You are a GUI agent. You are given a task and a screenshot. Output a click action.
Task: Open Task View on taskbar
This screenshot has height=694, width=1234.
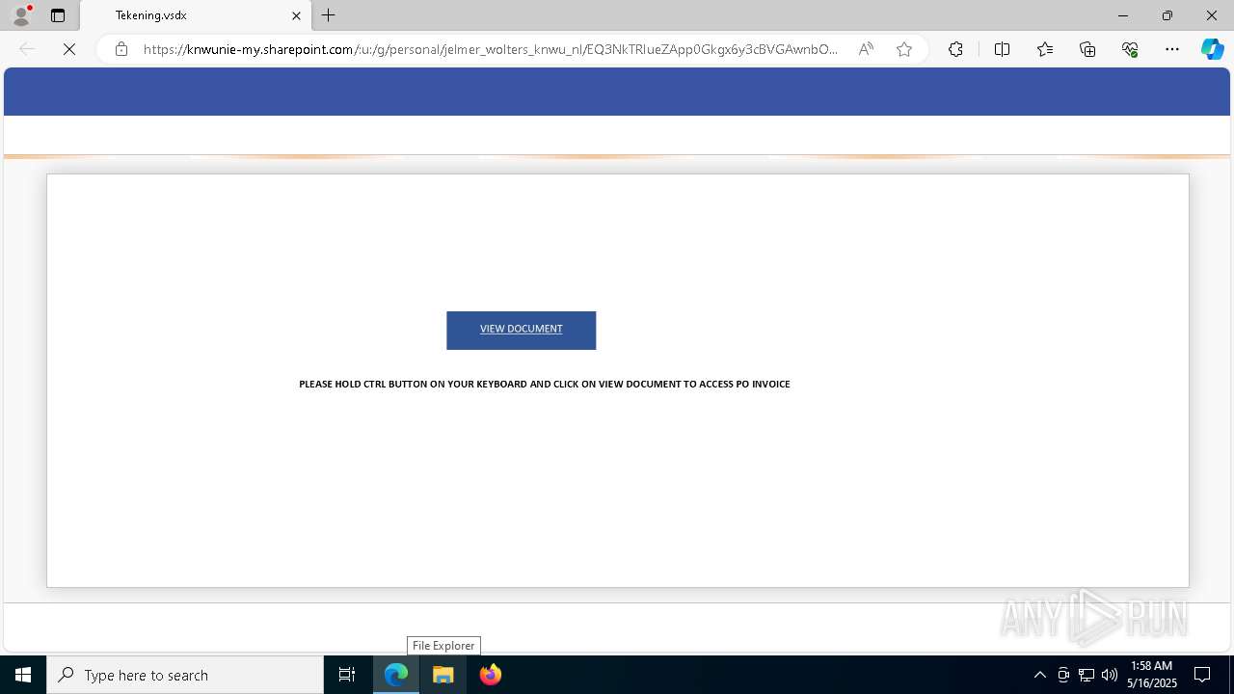coord(347,675)
